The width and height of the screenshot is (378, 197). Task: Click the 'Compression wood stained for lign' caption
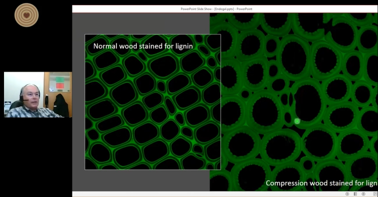(x=321, y=183)
